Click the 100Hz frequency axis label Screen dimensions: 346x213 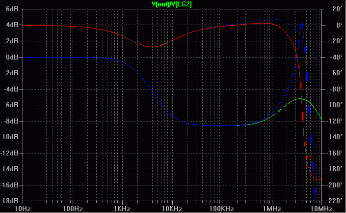[72, 209]
